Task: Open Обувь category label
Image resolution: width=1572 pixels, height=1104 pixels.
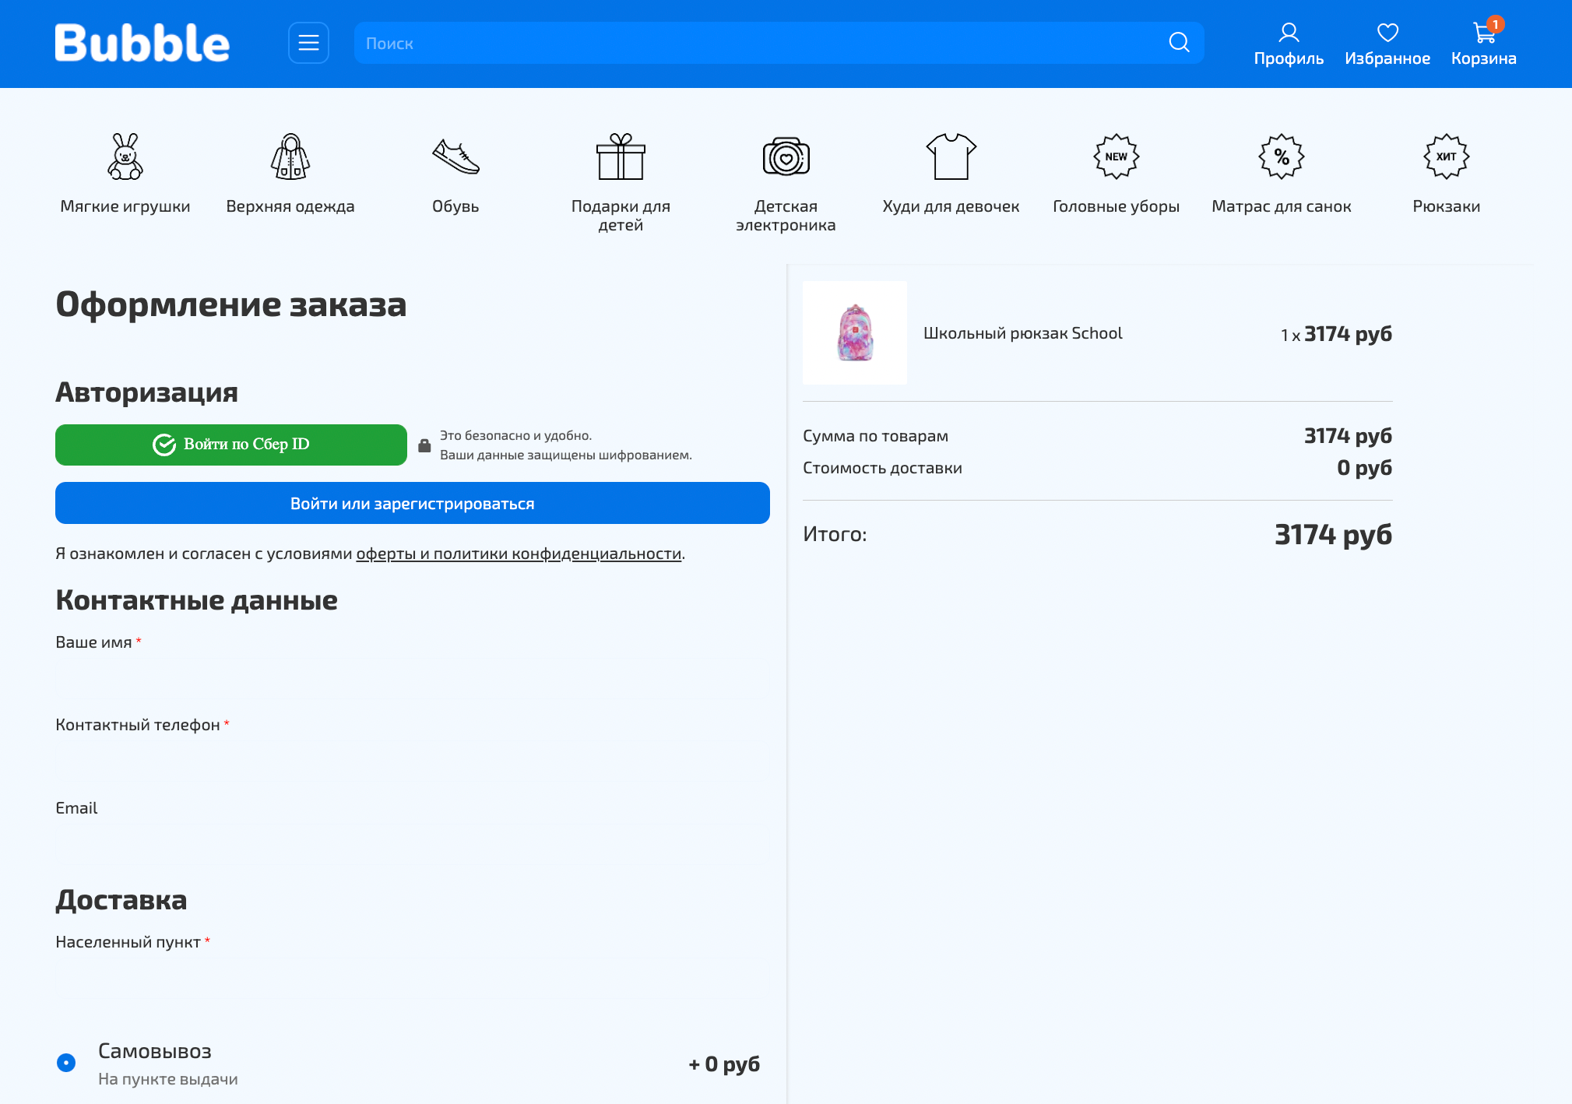Action: (455, 206)
